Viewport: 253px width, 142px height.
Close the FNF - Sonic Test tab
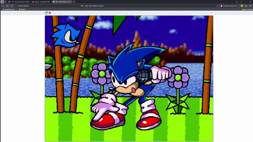[70, 2]
